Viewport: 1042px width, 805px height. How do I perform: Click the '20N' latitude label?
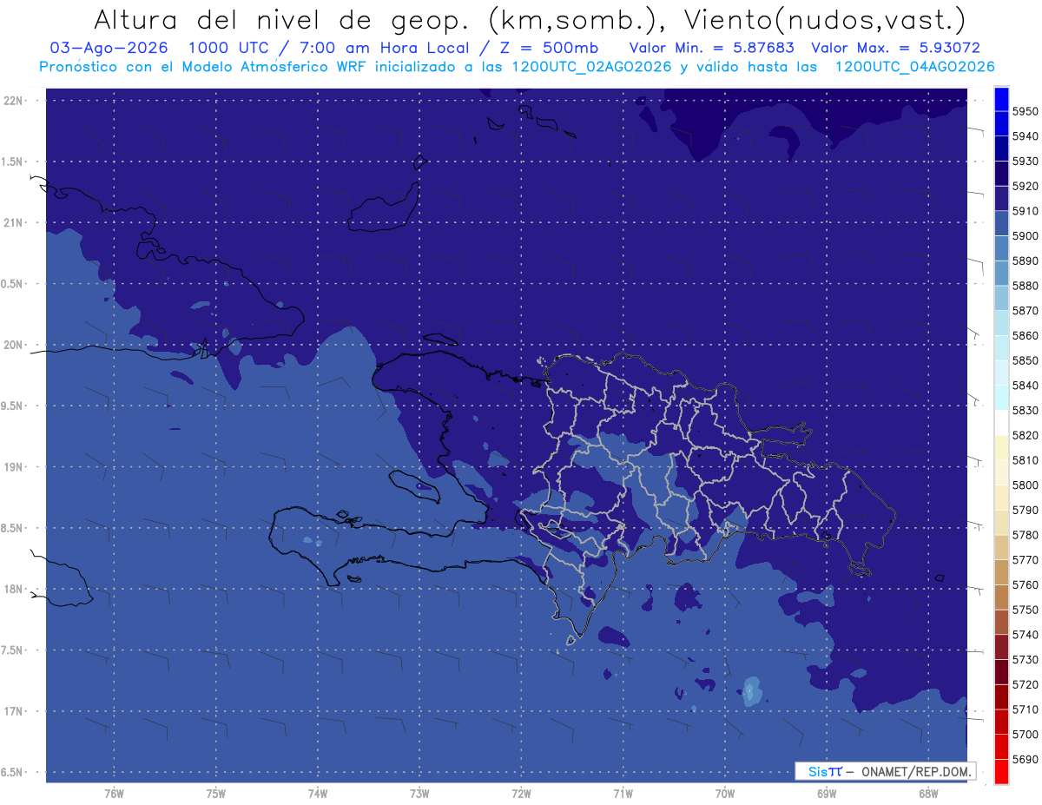pos(14,346)
